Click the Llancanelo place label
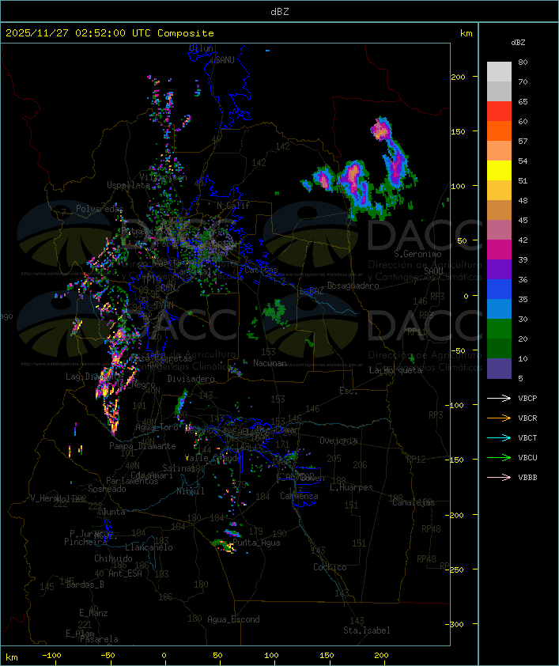This screenshot has height=666, width=559. click(149, 547)
